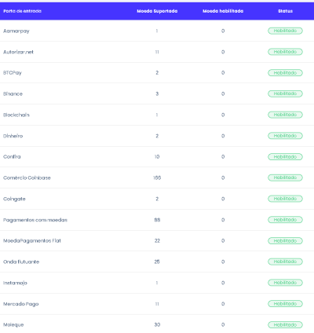The height and width of the screenshot is (333, 314).
Task: Click Habilitado badge in Conifra row
Action: point(285,157)
